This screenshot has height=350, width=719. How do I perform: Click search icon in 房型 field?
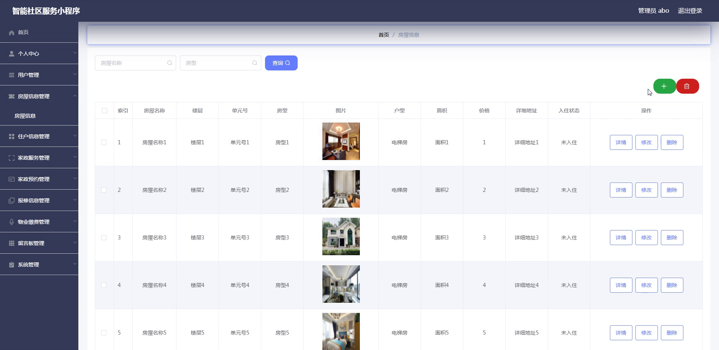pyautogui.click(x=255, y=63)
